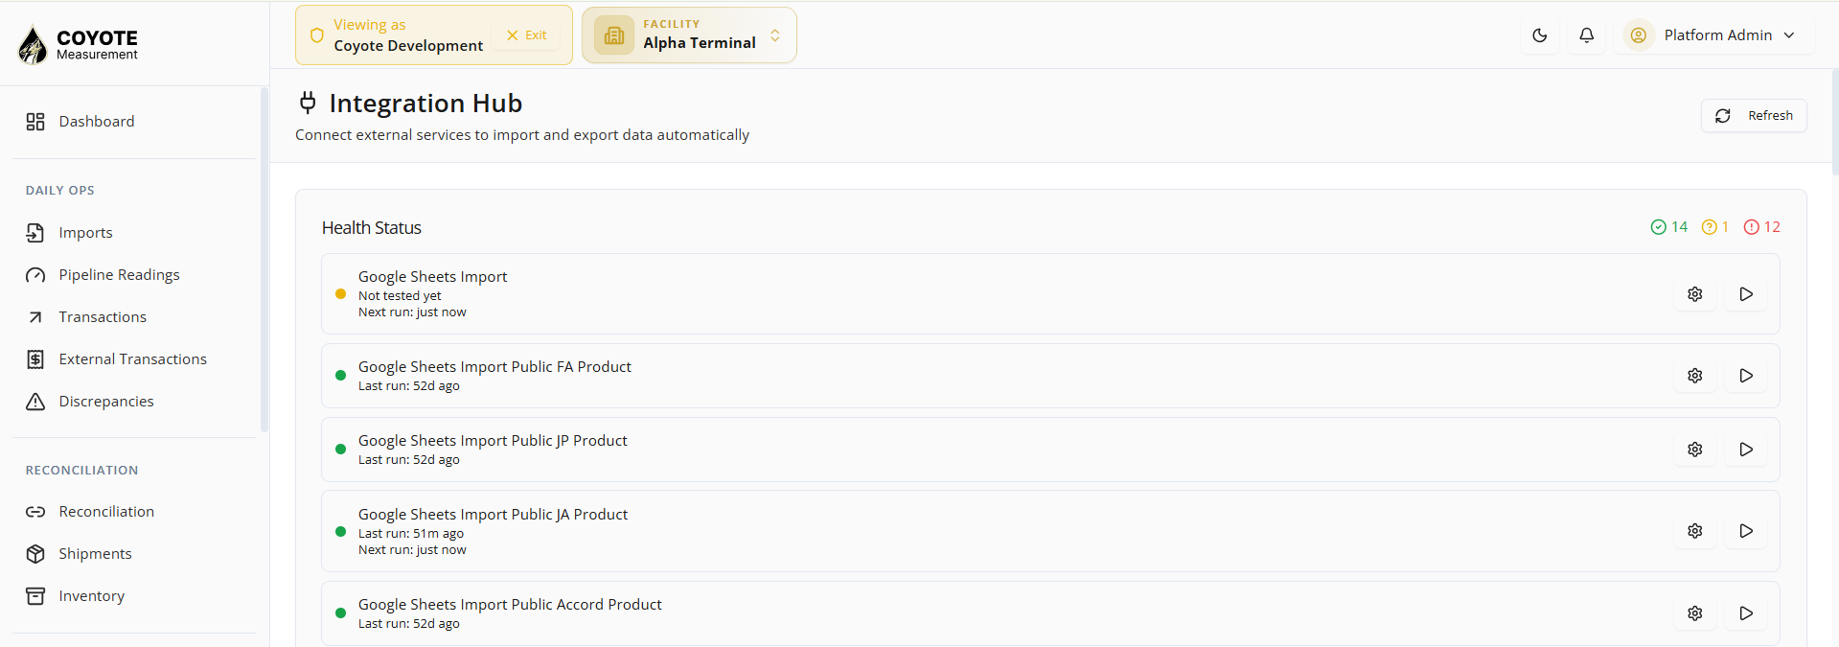The width and height of the screenshot is (1839, 647).
Task: Run the Public JA Product import
Action: [x=1746, y=531]
